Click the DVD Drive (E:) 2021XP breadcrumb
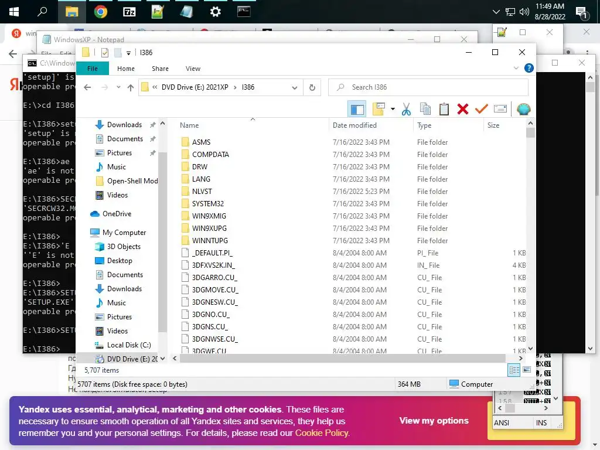The height and width of the screenshot is (450, 600). pyautogui.click(x=195, y=87)
